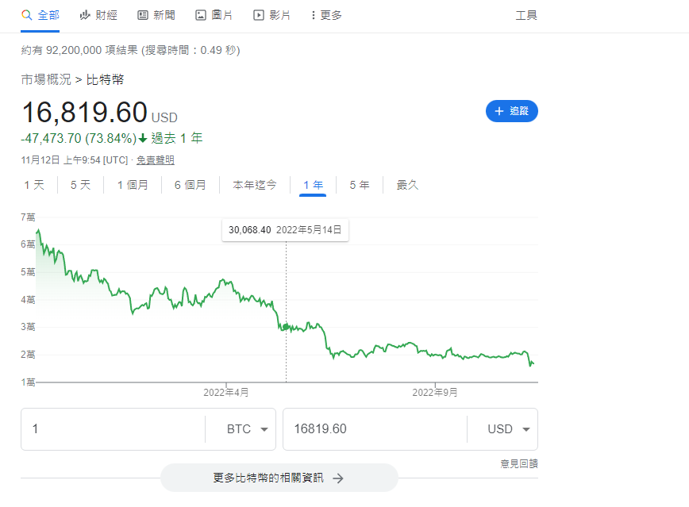This screenshot has height=507, width=689.
Task: Click the 財經 finance icon
Action: tap(85, 15)
